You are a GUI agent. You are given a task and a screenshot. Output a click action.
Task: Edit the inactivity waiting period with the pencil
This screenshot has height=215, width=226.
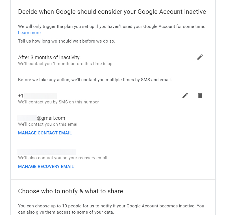(x=200, y=57)
